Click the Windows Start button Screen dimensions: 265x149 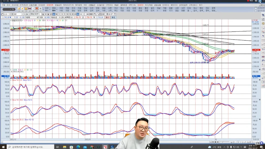pyautogui.click(x=3, y=147)
